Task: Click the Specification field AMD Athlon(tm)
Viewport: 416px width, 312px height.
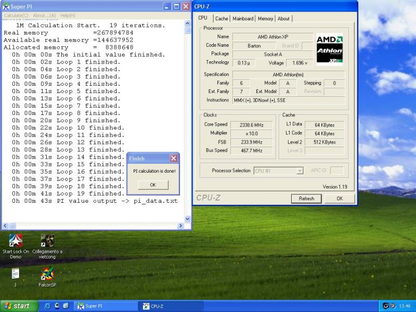Action: (289, 75)
